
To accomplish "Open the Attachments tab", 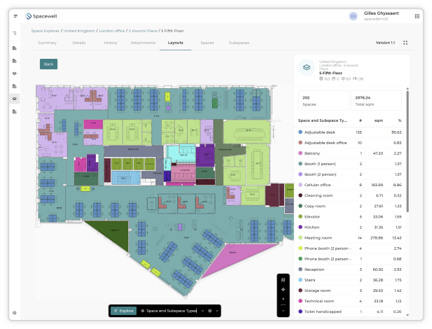I will pos(143,43).
